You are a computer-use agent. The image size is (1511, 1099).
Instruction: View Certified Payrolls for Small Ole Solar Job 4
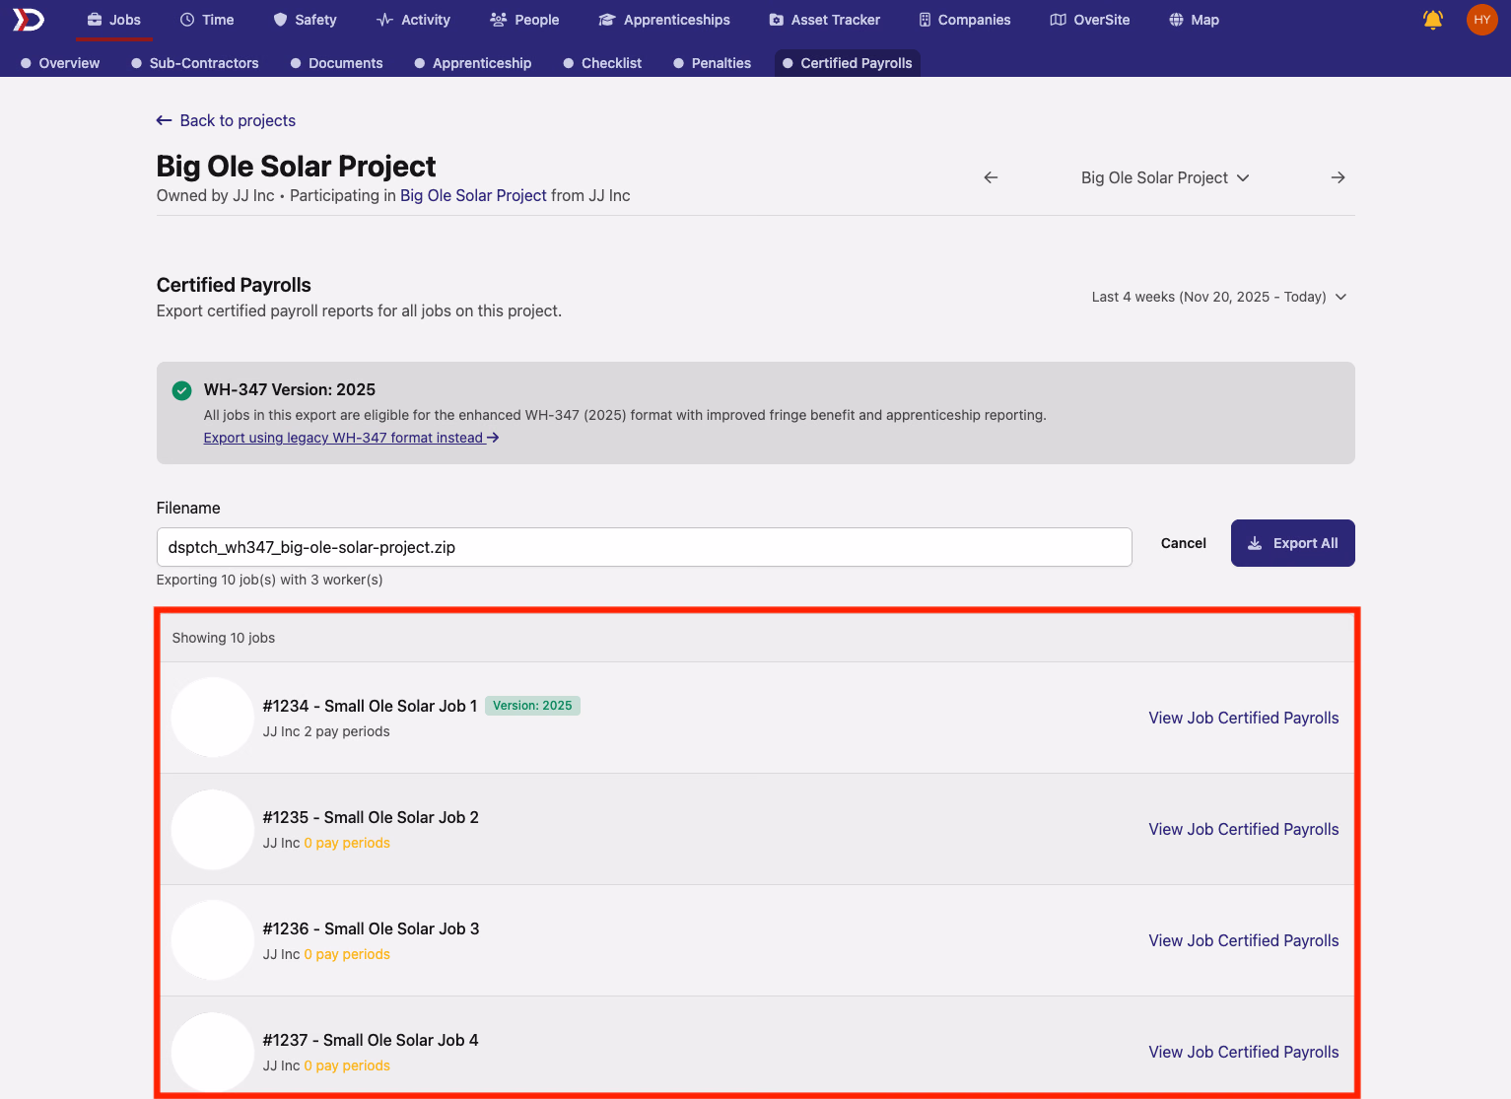click(1244, 1052)
